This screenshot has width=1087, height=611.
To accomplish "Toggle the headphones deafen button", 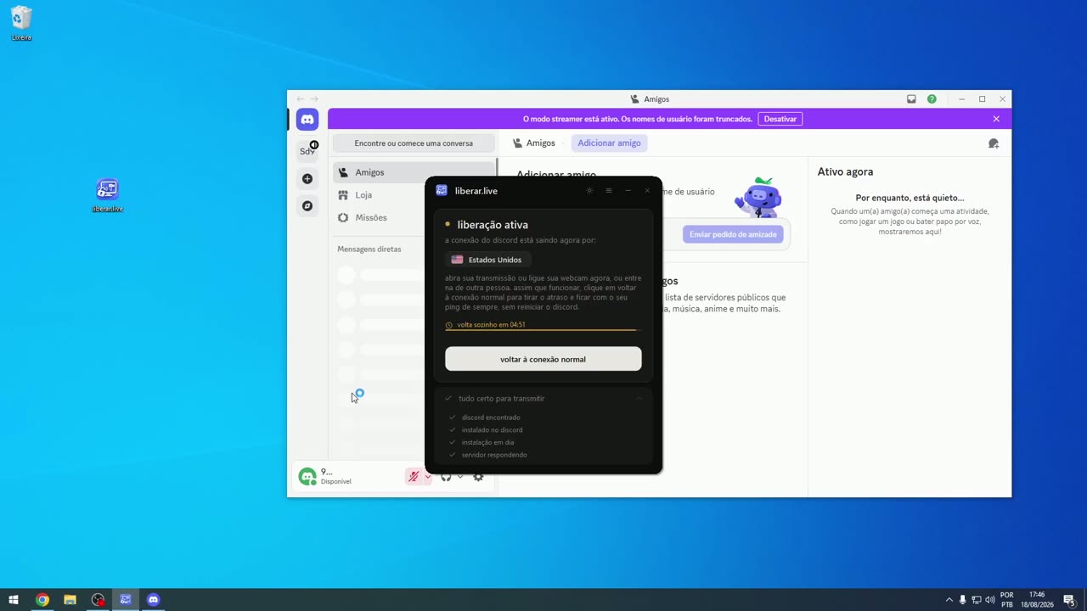I will coord(446,477).
